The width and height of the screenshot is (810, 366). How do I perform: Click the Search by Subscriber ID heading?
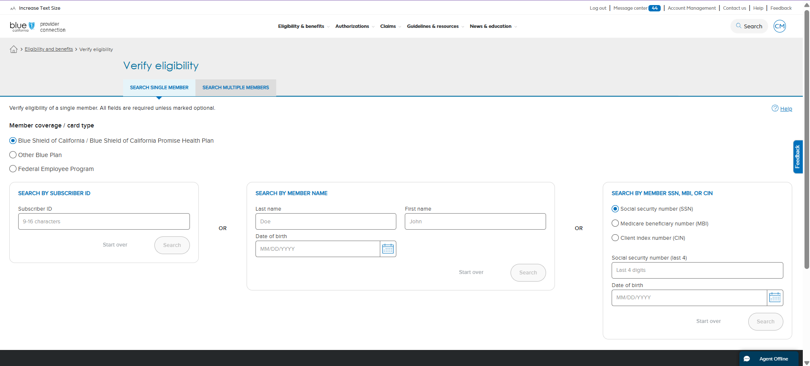pos(54,193)
